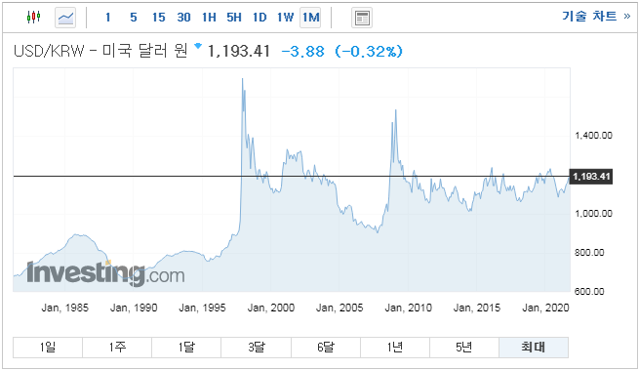The image size is (639, 370).
Task: Click the 1,400.00 axis label
Action: 593,136
